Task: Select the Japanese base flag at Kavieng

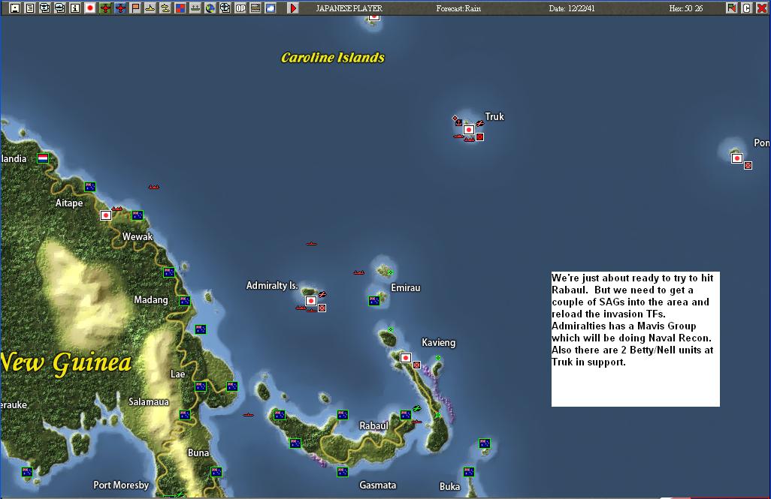Action: 405,357
